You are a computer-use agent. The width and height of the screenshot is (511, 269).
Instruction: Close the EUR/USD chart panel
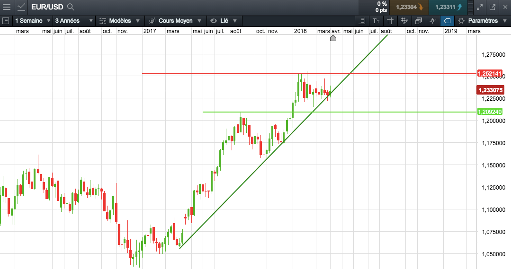(x=505, y=7)
